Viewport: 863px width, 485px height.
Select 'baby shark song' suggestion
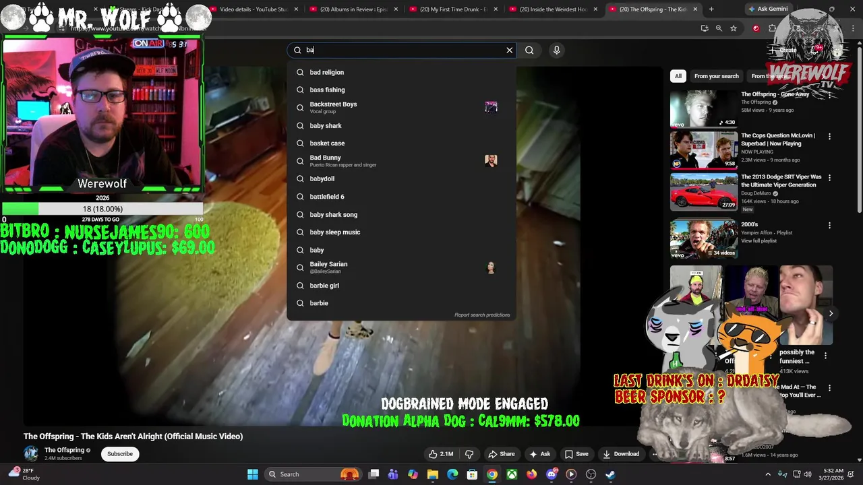[401, 214]
